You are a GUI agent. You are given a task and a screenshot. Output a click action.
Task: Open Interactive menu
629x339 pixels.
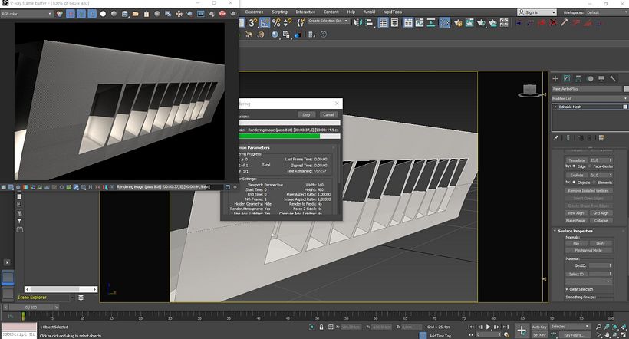point(305,12)
